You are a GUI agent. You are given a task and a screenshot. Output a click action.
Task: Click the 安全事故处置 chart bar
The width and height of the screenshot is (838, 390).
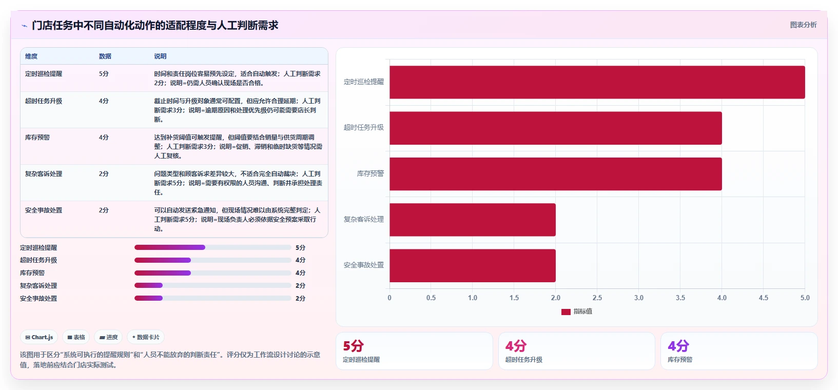473,265
